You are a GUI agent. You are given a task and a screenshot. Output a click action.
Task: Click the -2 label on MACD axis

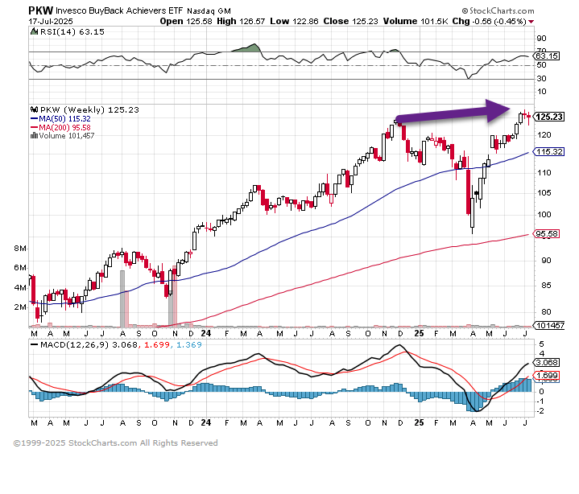(x=540, y=411)
